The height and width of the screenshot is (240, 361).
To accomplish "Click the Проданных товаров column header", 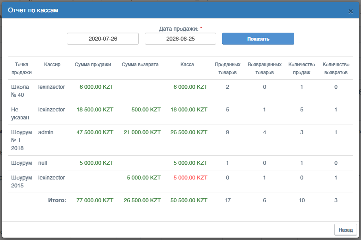I will pos(227,68).
